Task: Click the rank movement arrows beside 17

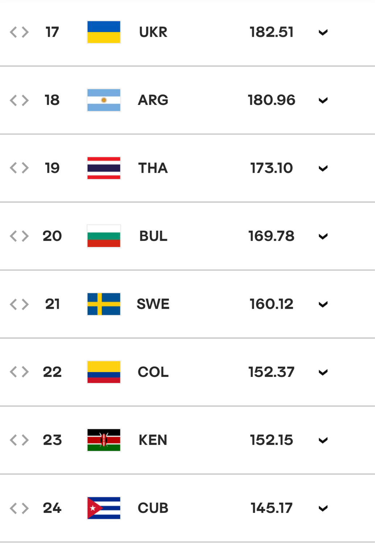Action: pyautogui.click(x=19, y=32)
